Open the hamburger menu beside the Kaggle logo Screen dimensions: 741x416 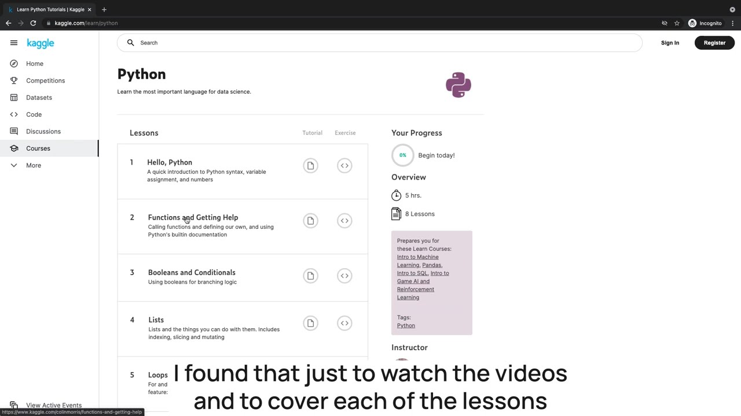point(14,43)
